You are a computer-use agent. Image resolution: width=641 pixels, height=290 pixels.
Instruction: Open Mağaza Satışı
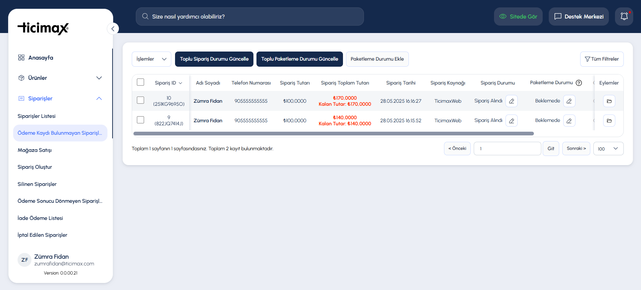click(x=34, y=150)
